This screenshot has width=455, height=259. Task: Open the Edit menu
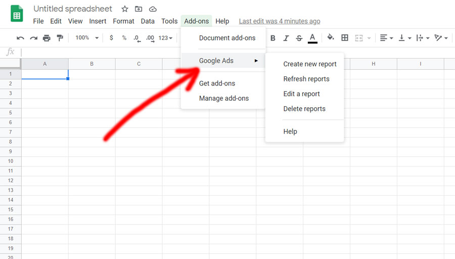pyautogui.click(x=56, y=21)
